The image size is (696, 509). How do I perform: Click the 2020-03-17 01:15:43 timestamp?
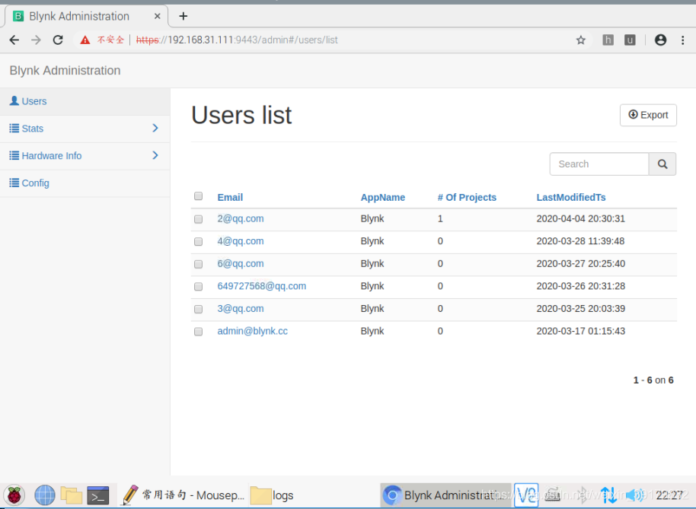[580, 331]
